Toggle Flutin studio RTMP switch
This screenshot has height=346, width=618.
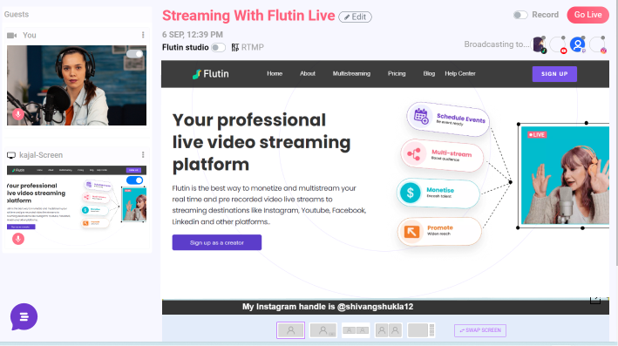[x=218, y=47]
